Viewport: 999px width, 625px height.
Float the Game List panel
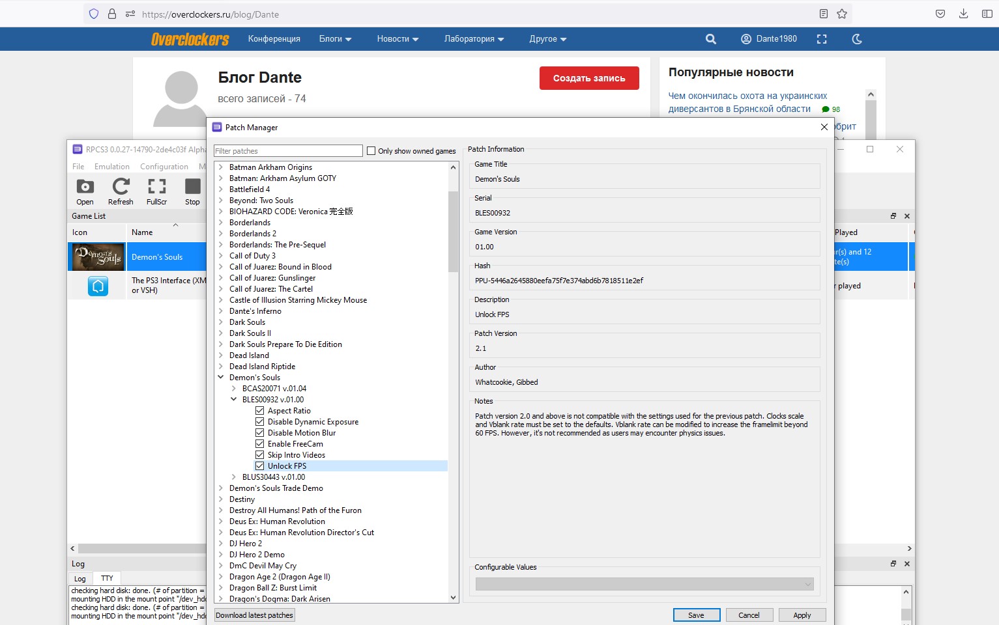tap(893, 216)
